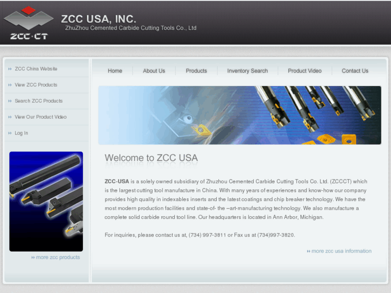Open the Home menu item
391x293 pixels.
tap(115, 71)
